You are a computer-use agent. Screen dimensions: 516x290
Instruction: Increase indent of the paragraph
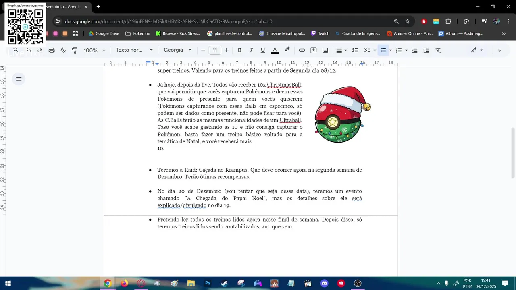(426, 50)
